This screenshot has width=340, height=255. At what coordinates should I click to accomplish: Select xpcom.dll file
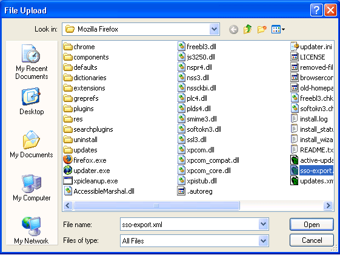(196, 150)
